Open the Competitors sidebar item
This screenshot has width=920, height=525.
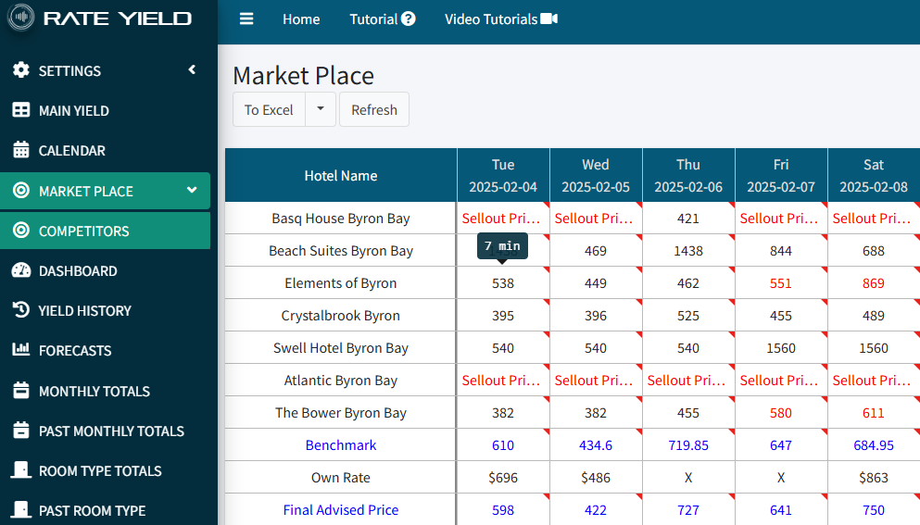coord(83,231)
